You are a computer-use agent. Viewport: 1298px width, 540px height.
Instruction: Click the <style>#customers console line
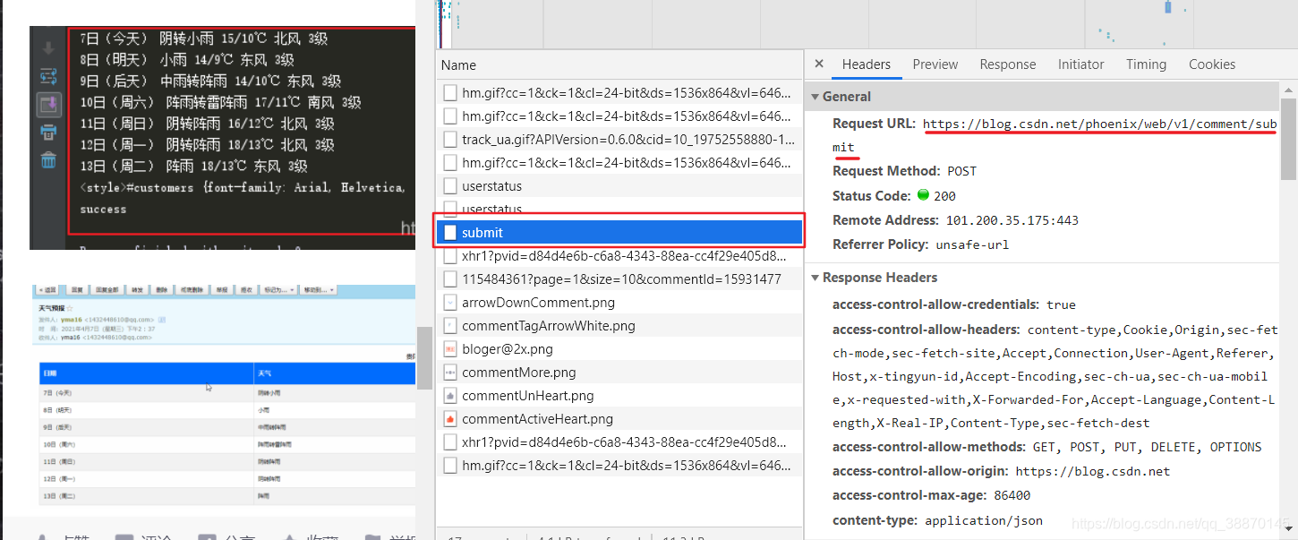242,187
